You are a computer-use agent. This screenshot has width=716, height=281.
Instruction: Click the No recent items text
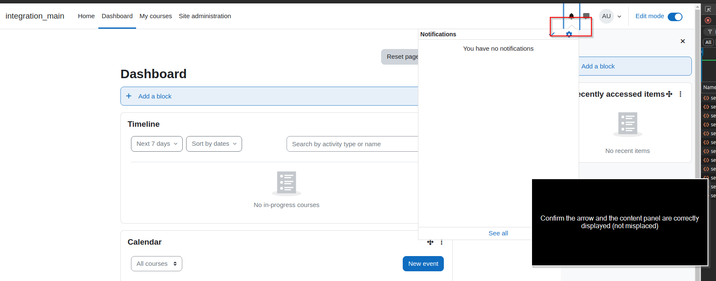(x=627, y=151)
